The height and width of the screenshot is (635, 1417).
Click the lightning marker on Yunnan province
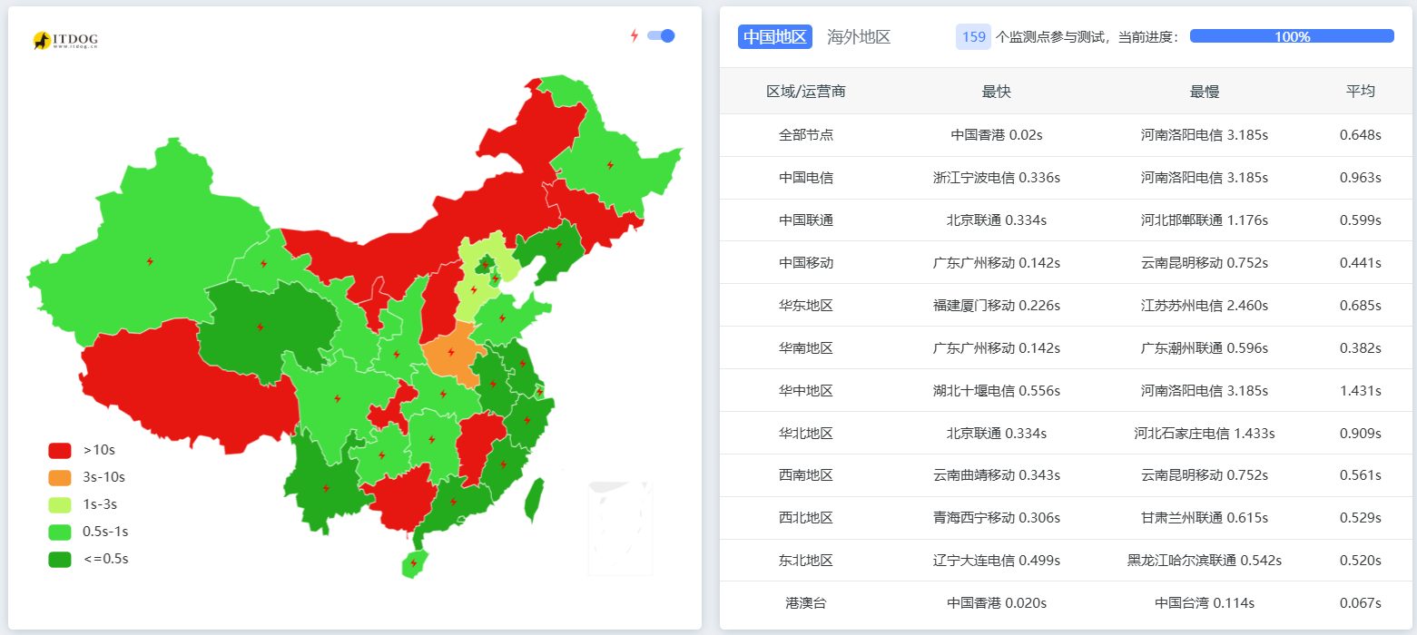coord(326,488)
